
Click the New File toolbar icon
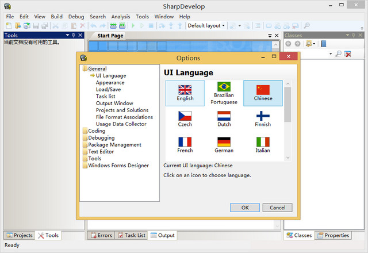(9, 25)
